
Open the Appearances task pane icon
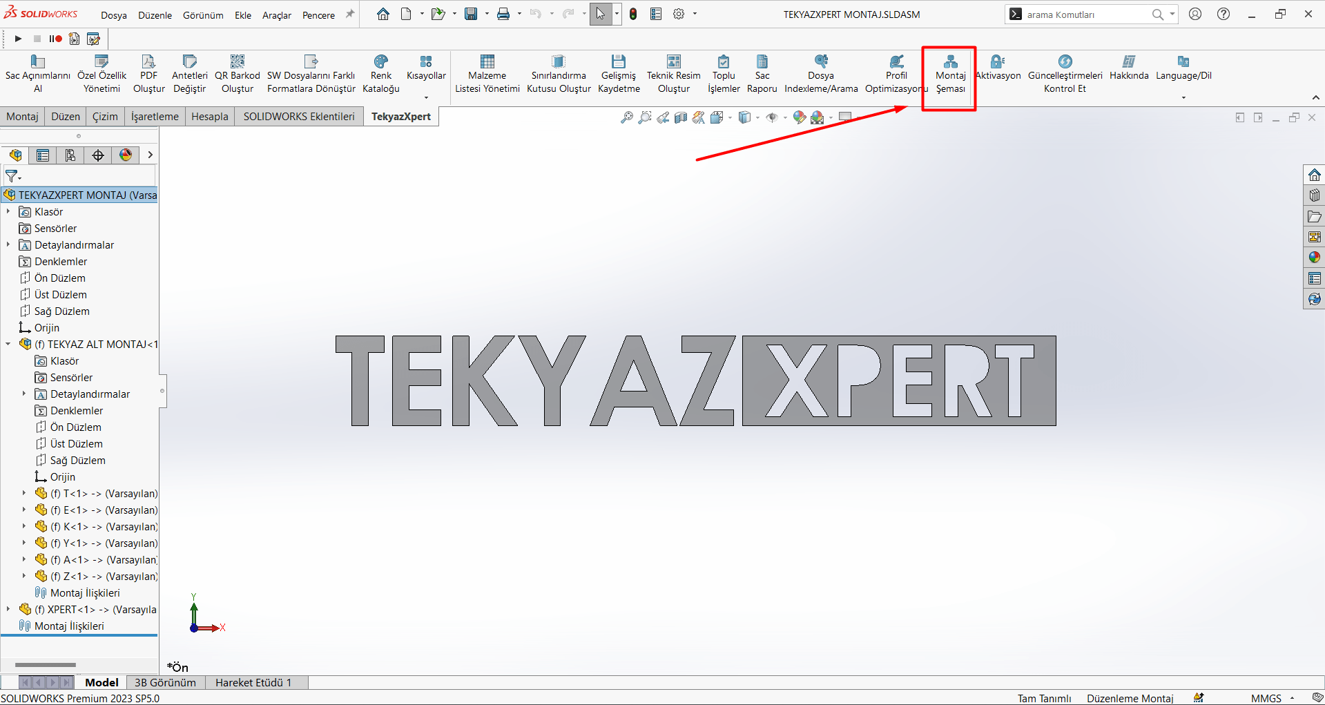[x=1314, y=257]
